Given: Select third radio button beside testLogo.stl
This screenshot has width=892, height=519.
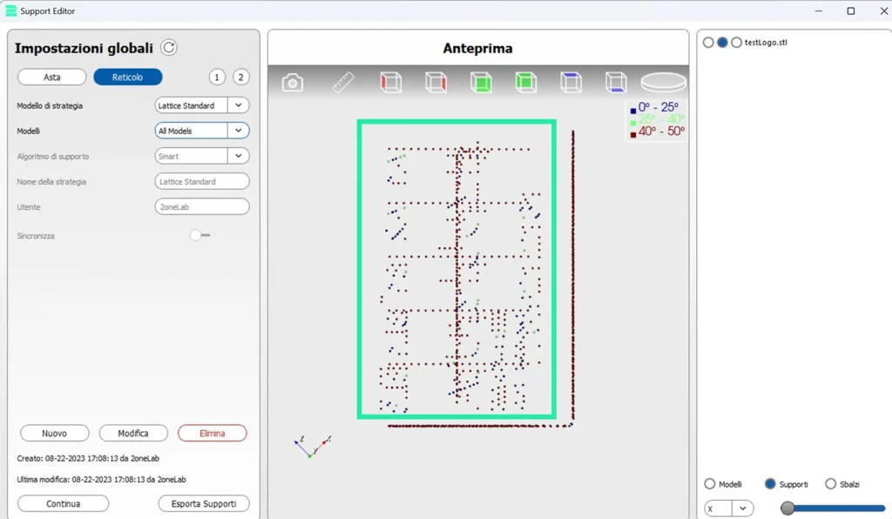Looking at the screenshot, I should click(x=736, y=43).
